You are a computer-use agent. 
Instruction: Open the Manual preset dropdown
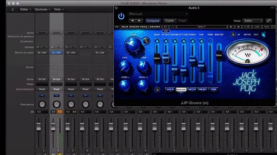(158, 14)
